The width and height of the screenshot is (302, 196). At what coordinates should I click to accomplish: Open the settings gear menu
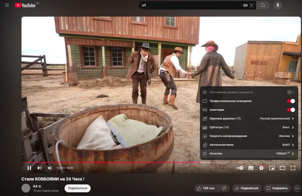[262, 168]
